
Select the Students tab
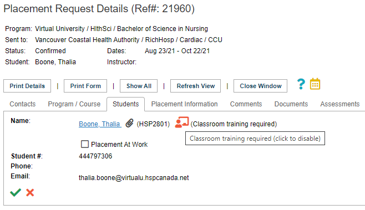(126, 104)
